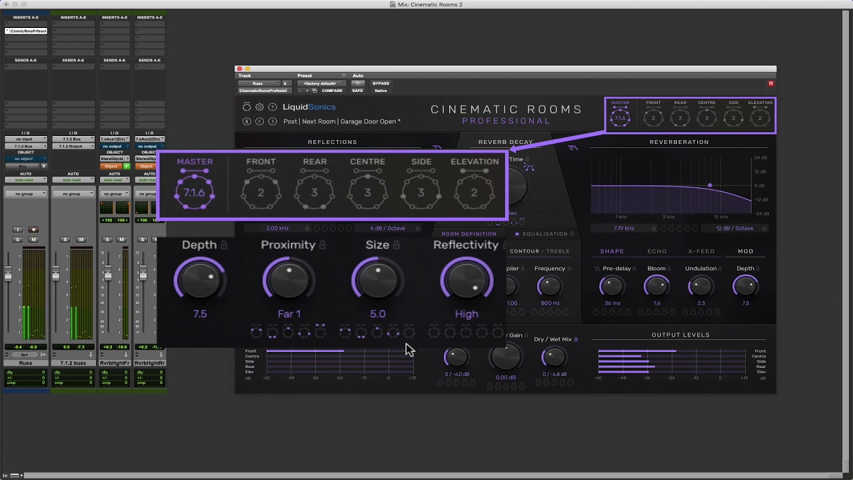Open the LiquidSonics settings gear

point(259,107)
